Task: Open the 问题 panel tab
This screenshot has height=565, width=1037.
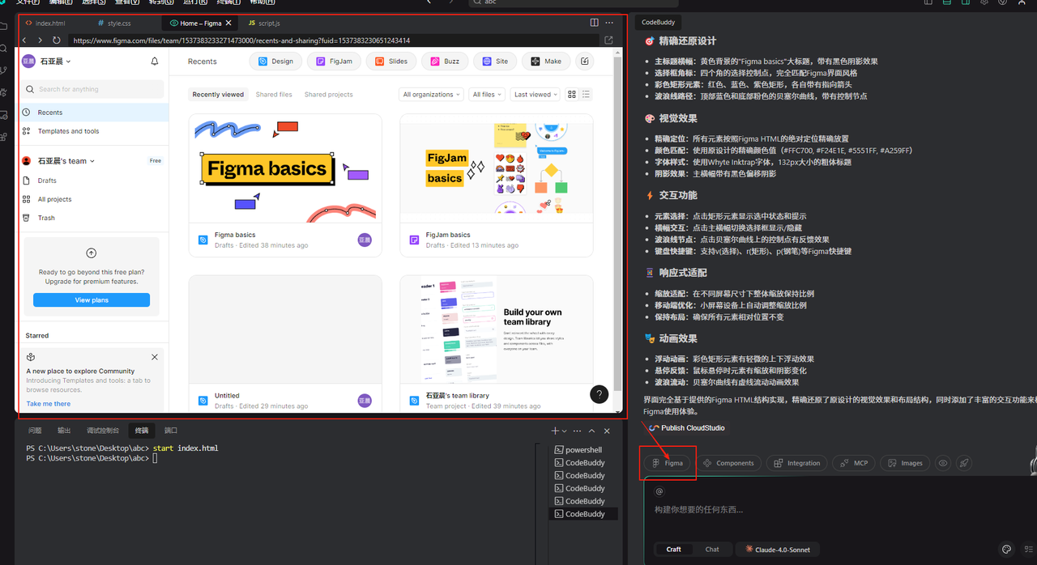Action: pos(35,431)
